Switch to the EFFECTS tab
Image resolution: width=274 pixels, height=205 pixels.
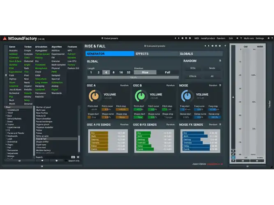click(156, 54)
